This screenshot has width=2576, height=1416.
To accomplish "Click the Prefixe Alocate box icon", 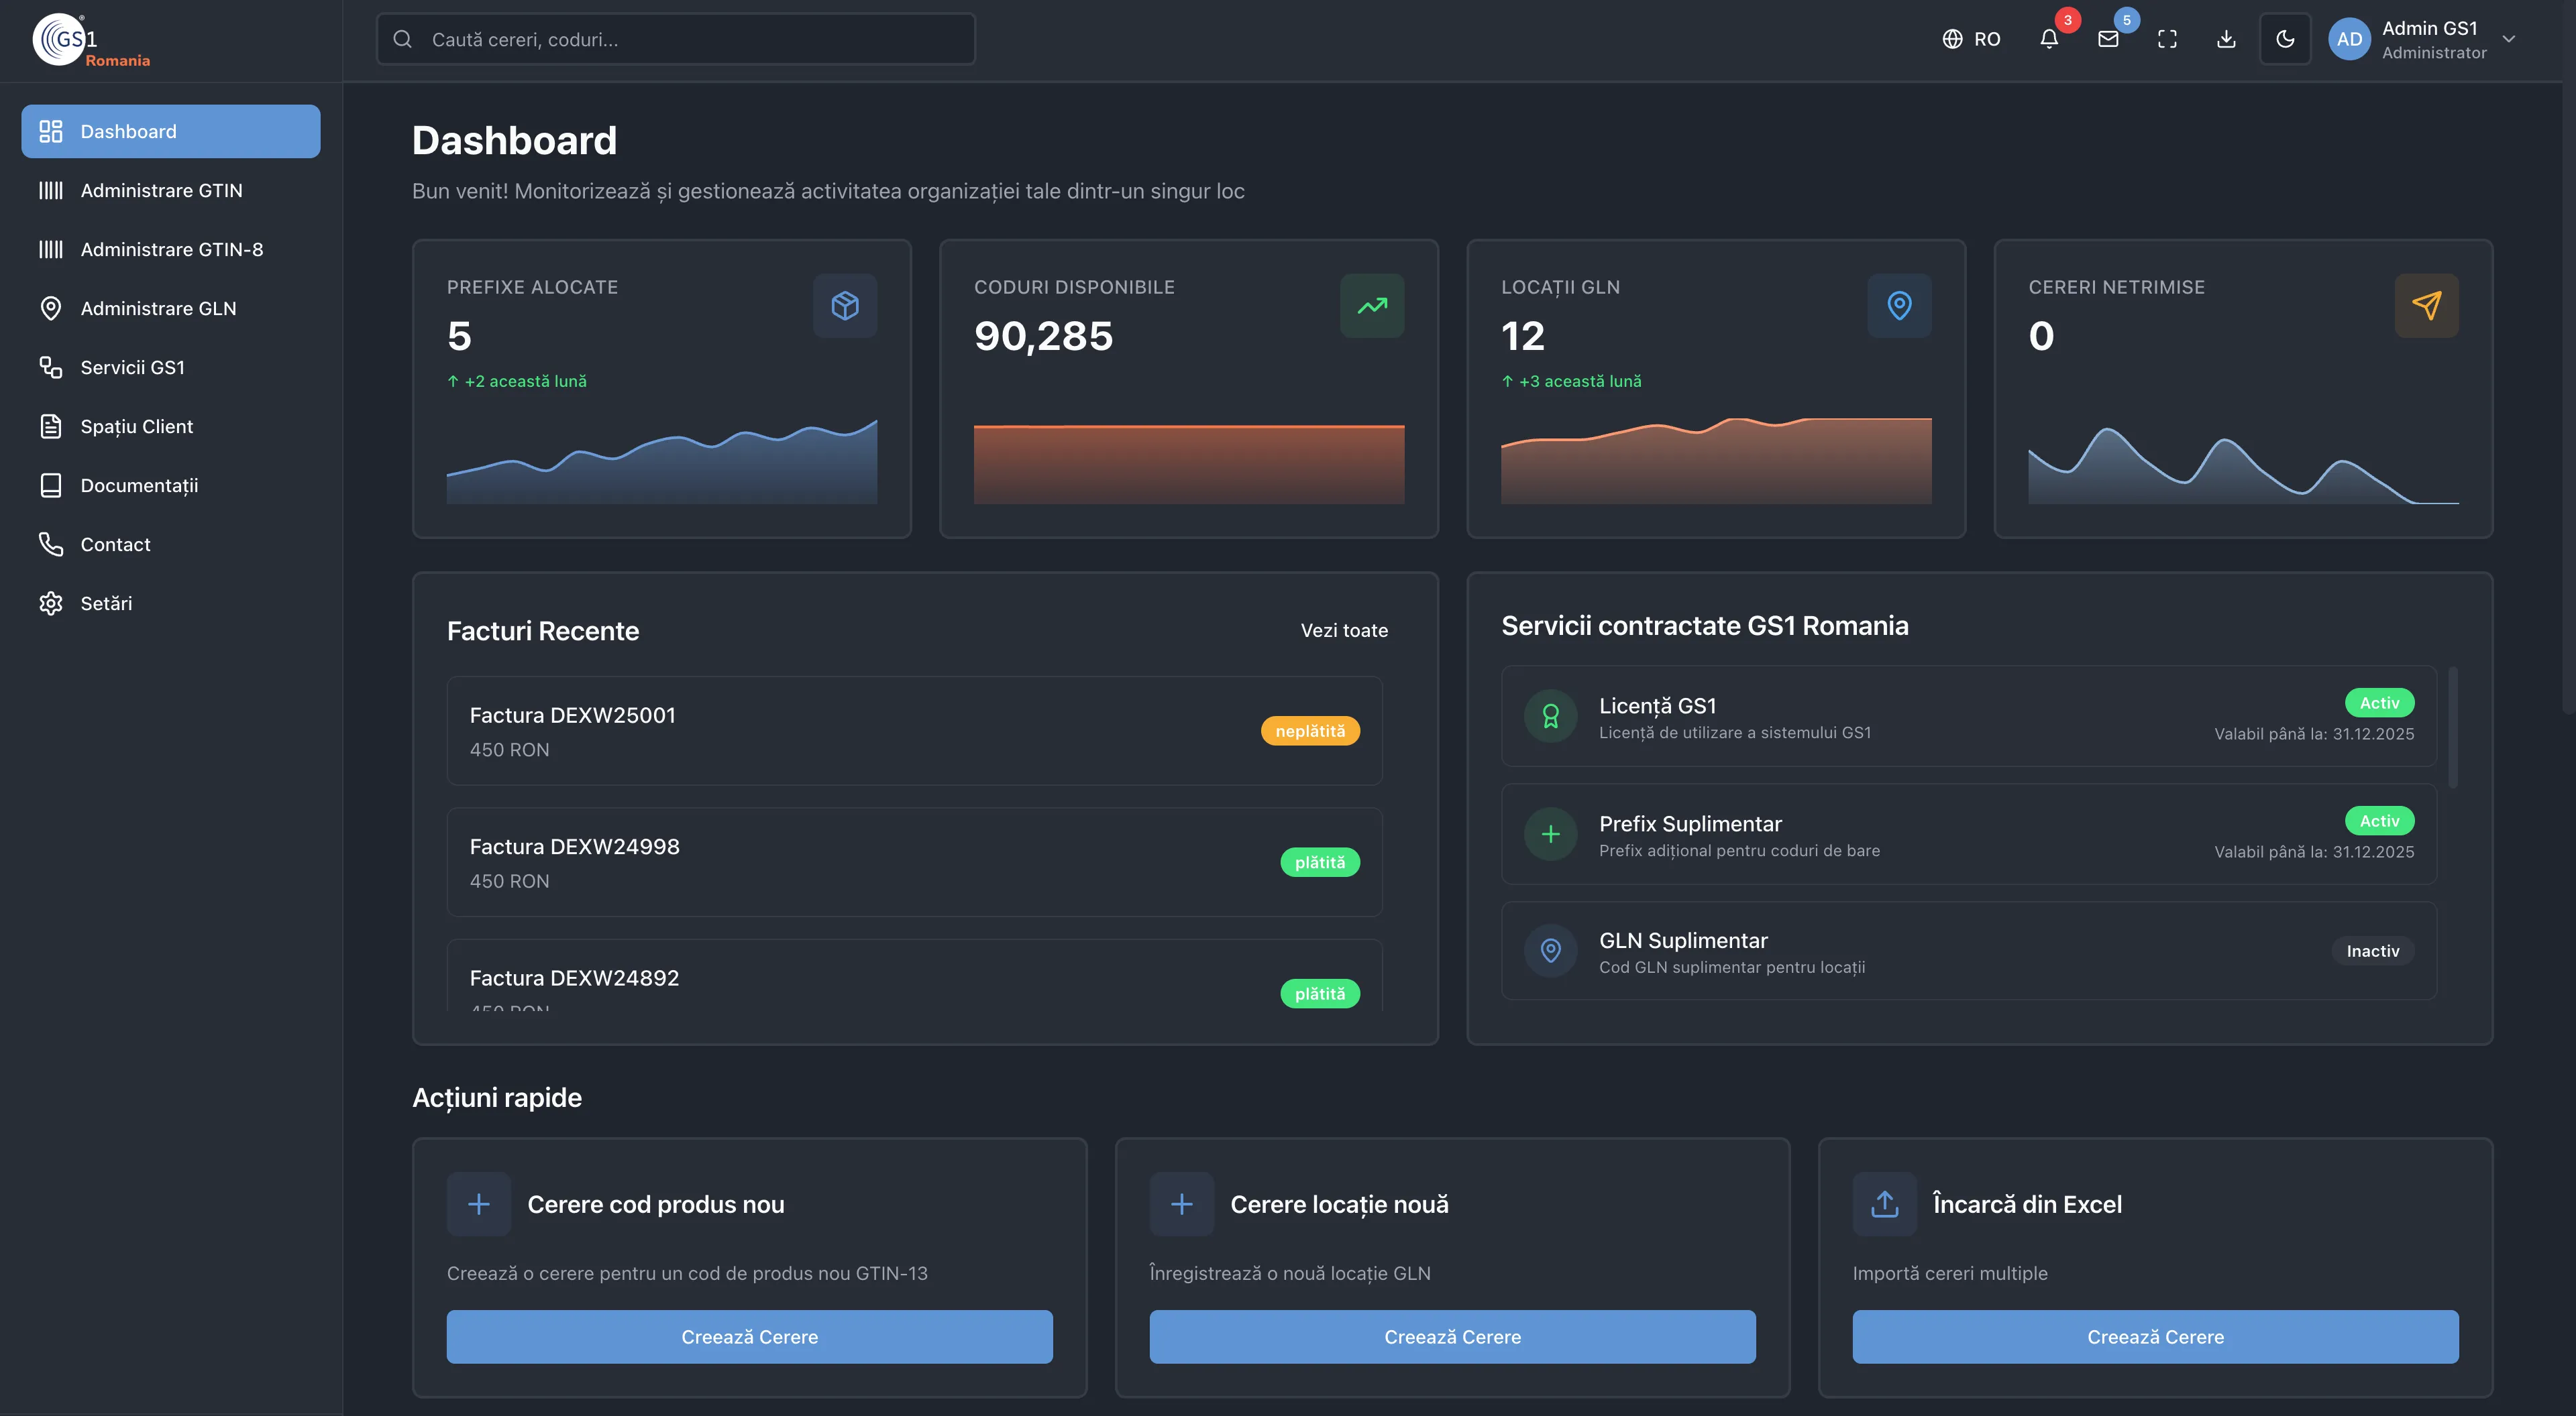I will tap(845, 305).
